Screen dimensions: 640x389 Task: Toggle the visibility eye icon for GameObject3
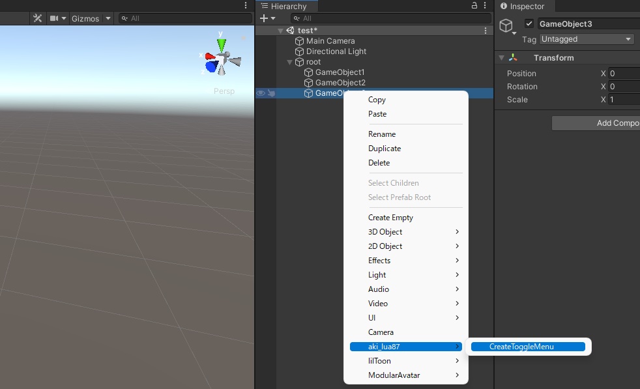tap(261, 93)
